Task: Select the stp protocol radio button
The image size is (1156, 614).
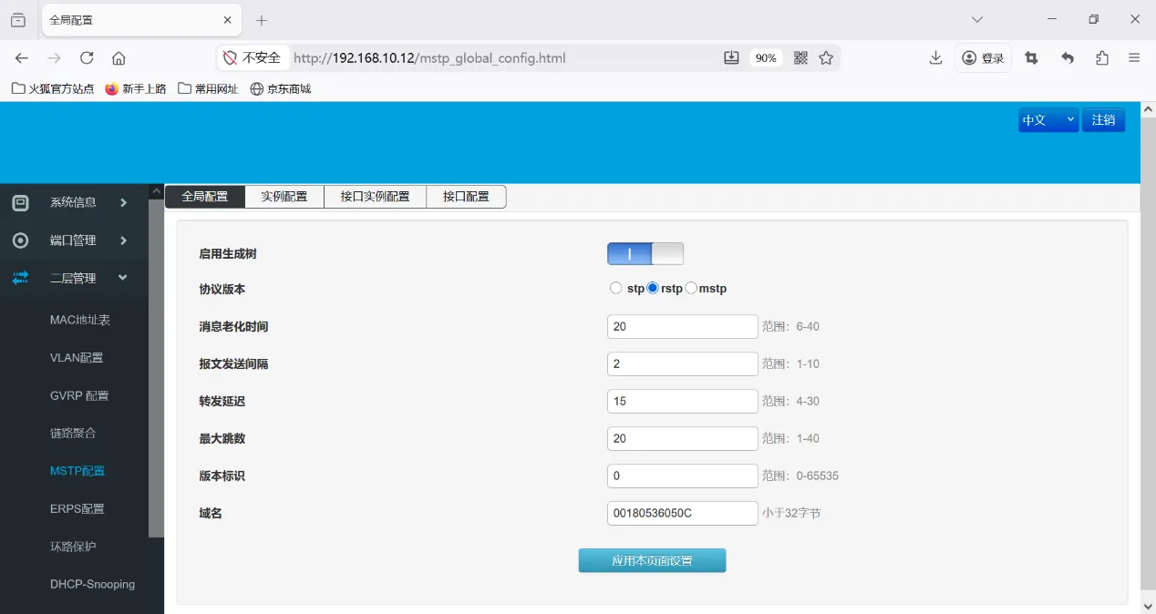Action: (x=616, y=289)
